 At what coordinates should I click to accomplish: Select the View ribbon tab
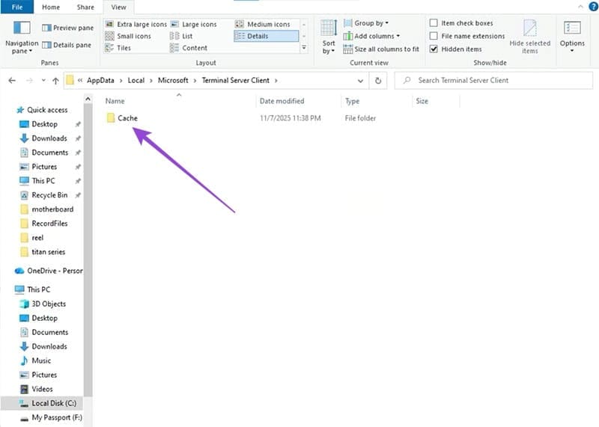[118, 7]
